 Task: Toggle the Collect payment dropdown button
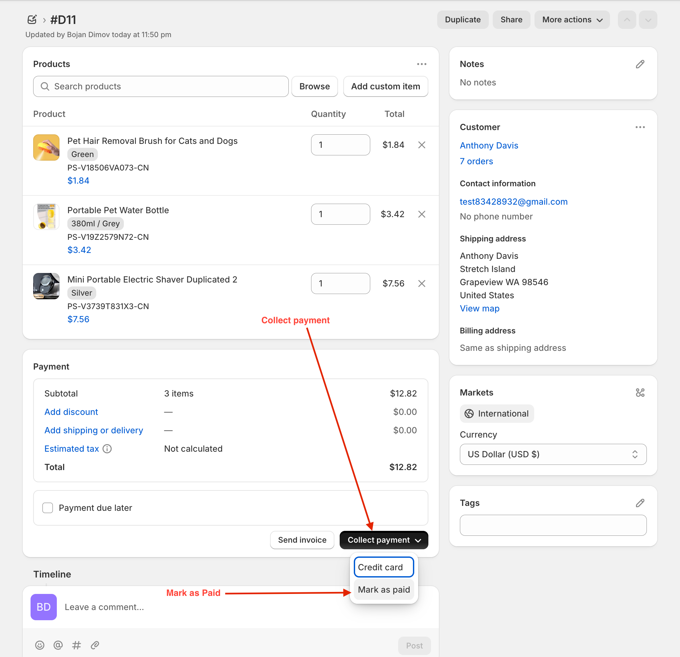pyautogui.click(x=384, y=540)
